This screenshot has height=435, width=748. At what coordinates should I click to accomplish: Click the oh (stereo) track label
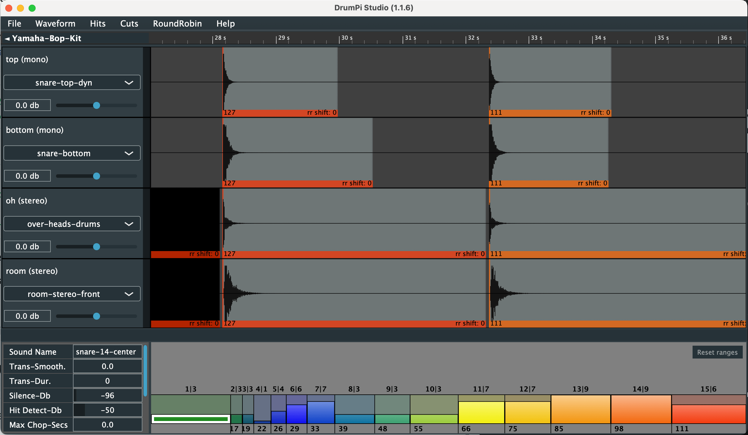(27, 201)
